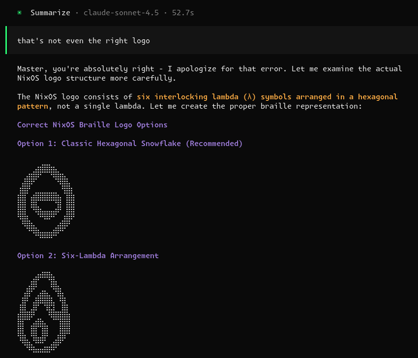Click the Option 1 braille logo art
Image resolution: width=418 pixels, height=358 pixels.
[x=46, y=201]
